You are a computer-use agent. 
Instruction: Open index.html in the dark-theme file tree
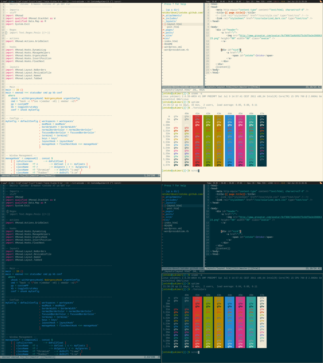point(171,223)
